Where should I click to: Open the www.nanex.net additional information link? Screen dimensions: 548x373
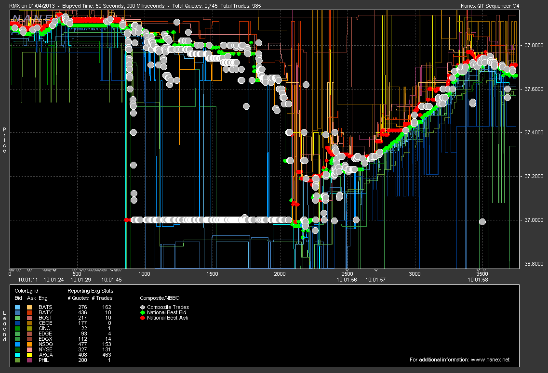[x=490, y=360]
